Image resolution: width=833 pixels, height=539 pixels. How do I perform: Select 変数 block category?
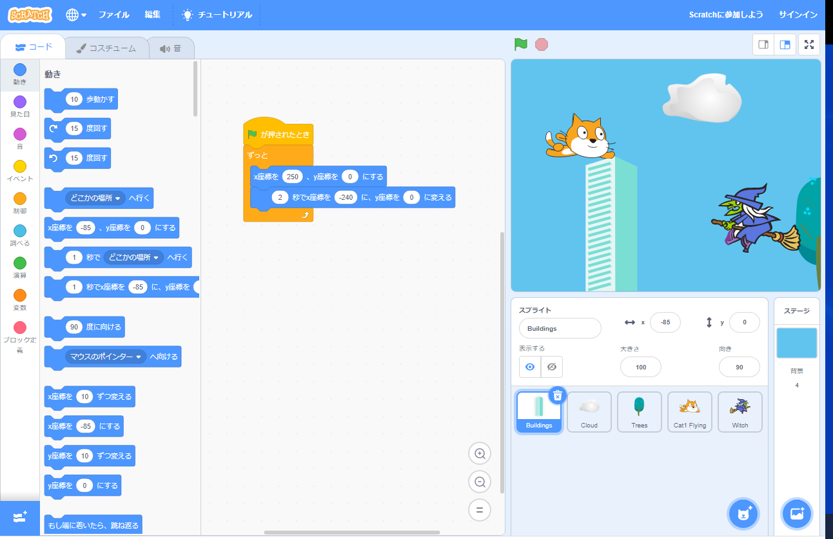(20, 300)
